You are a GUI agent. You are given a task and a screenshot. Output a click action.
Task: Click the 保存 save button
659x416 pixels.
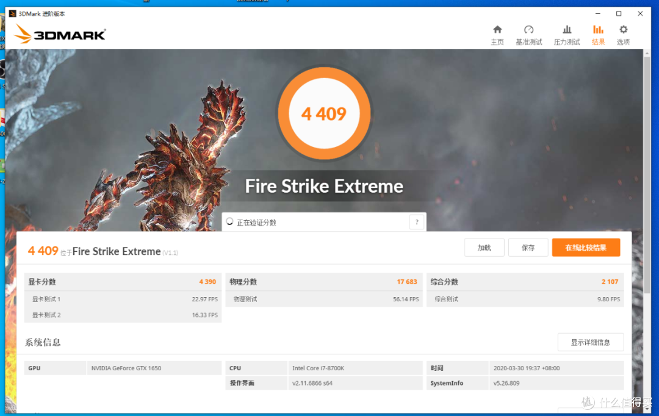pos(528,248)
